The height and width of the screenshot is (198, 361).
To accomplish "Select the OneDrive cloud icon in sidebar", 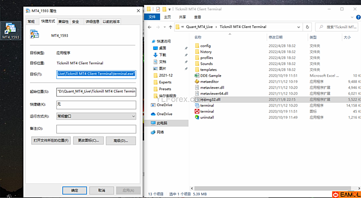I will click(153, 114).
